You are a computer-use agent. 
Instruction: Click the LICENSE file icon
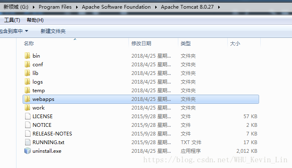tap(27, 116)
